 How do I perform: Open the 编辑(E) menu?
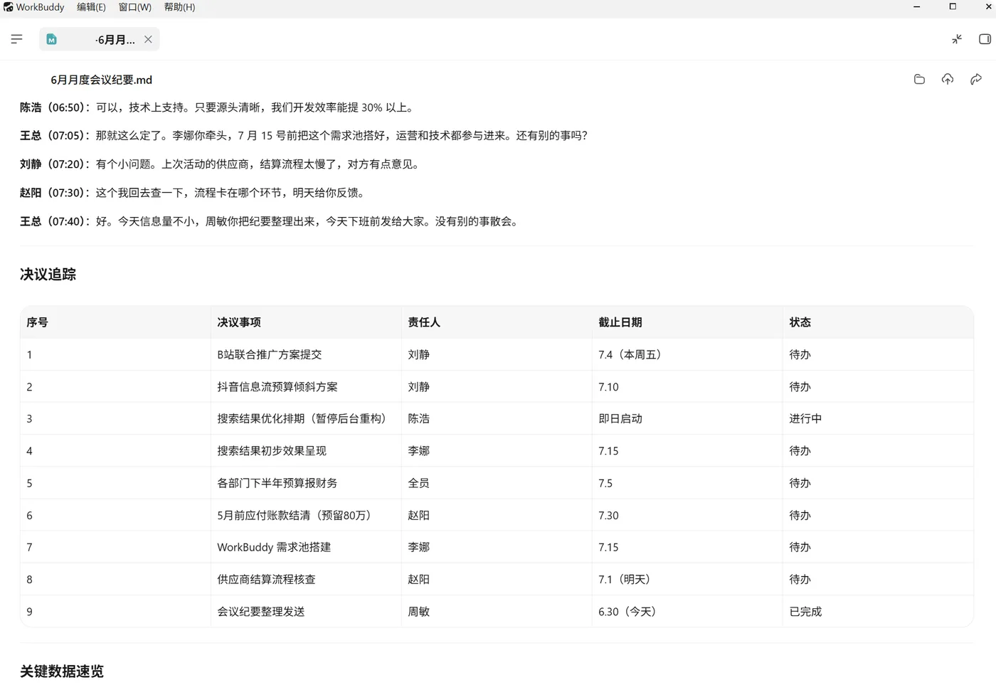coord(91,7)
